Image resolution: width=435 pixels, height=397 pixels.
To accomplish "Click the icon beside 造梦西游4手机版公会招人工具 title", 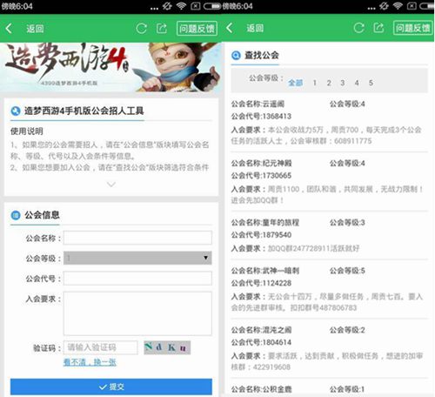I will (16, 111).
